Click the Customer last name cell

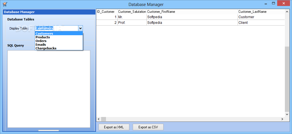pos(261,17)
